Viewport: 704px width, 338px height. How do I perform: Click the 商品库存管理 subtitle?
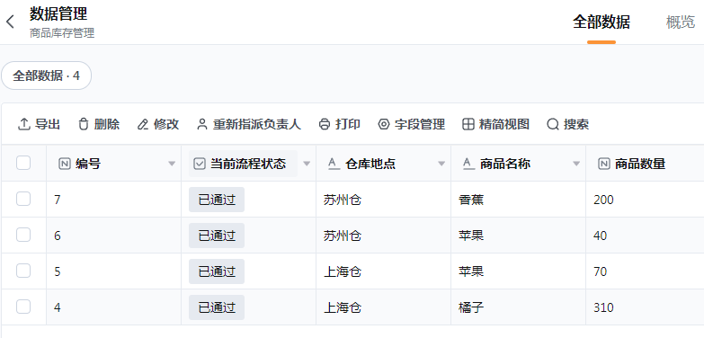tap(62, 33)
